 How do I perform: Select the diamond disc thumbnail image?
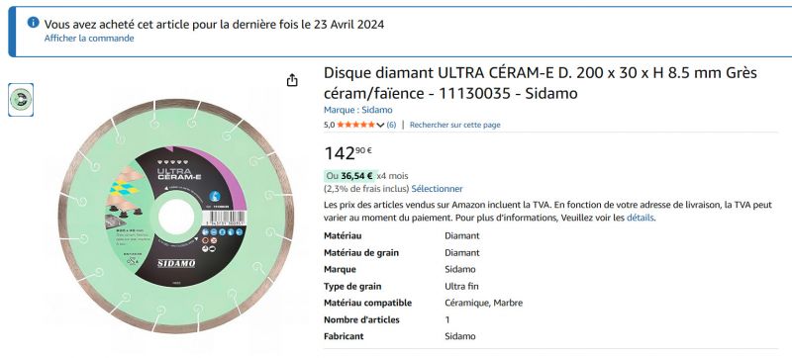point(21,99)
